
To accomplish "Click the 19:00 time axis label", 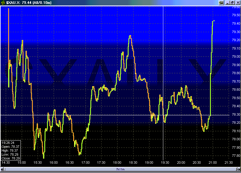I will [149, 162].
